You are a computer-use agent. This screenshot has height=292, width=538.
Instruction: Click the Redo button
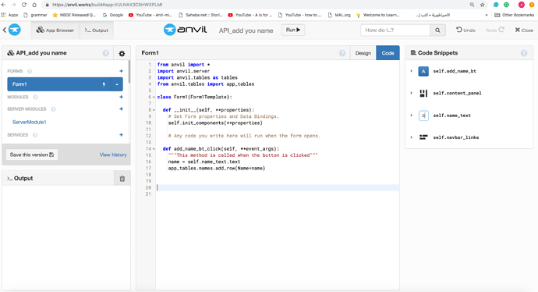pos(495,30)
